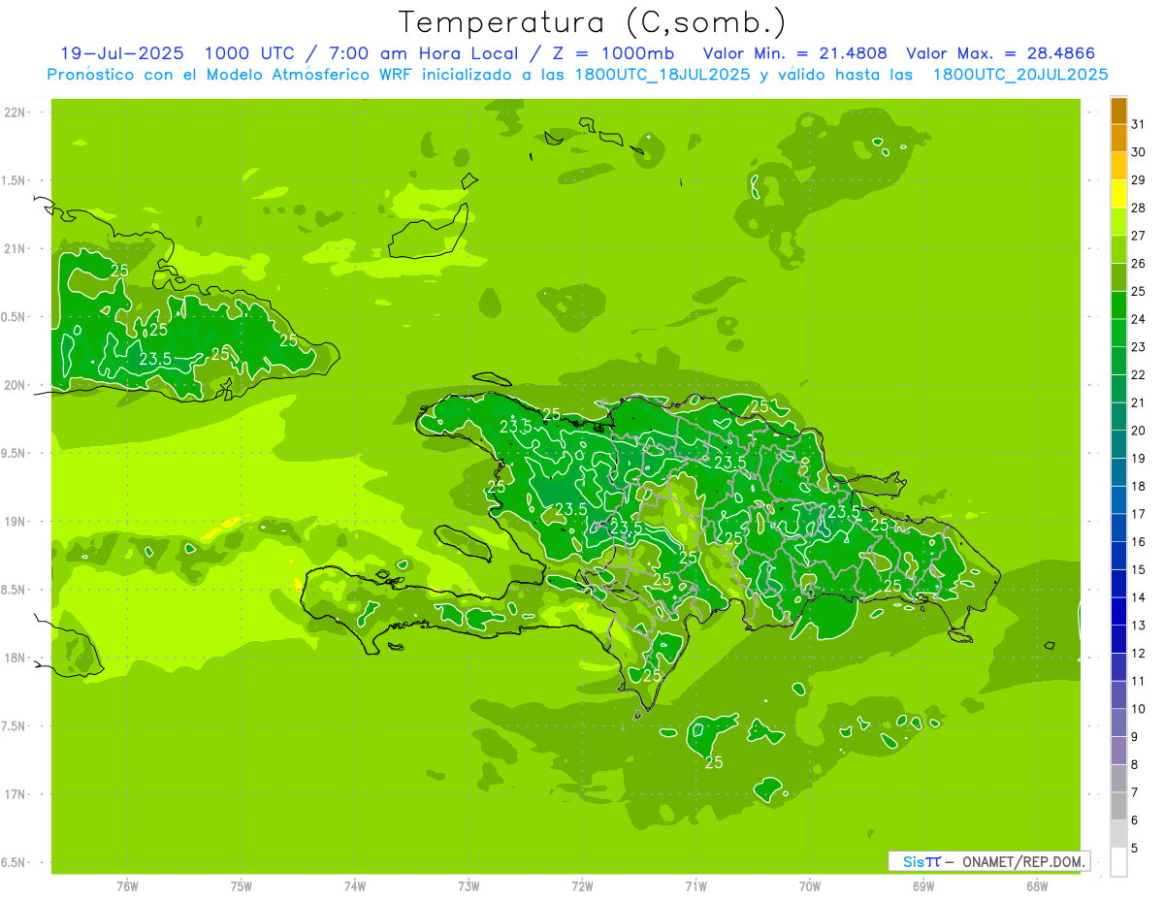Click the "23.5" contour label over eastern Cuba
This screenshot has width=1164, height=899.
tap(155, 359)
